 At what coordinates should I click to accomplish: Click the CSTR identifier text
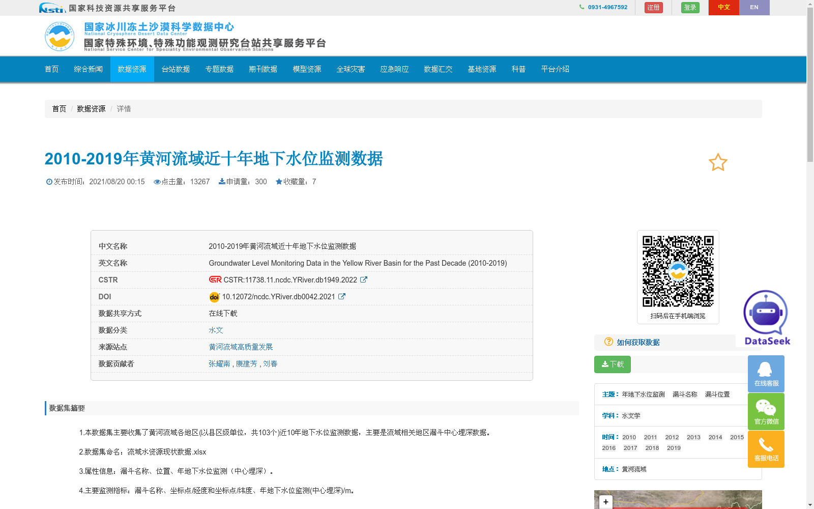coord(290,280)
